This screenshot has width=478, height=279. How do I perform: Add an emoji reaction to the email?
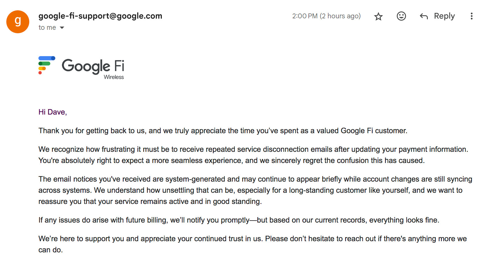(401, 16)
